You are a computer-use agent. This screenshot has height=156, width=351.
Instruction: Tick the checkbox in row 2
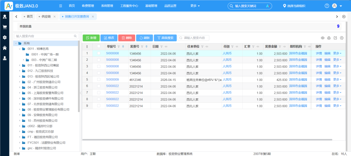pyautogui.click(x=99, y=60)
